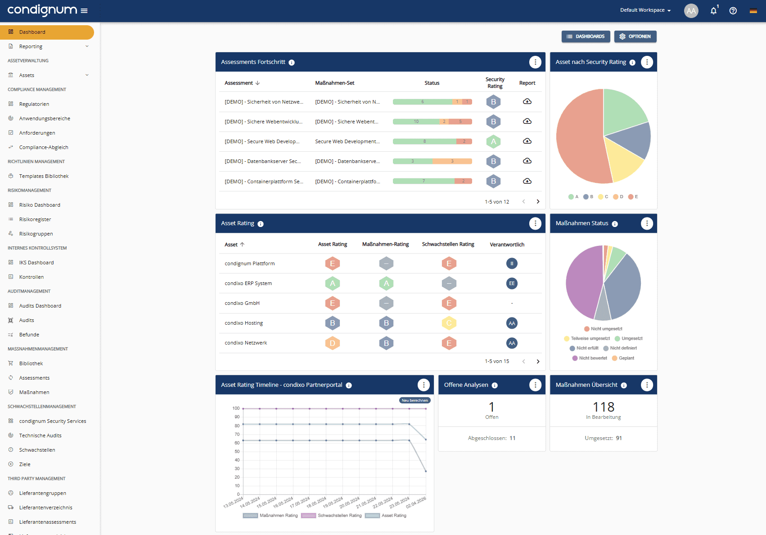Toggle the 'A' rating in the pie legend
The width and height of the screenshot is (766, 535).
[x=573, y=196]
